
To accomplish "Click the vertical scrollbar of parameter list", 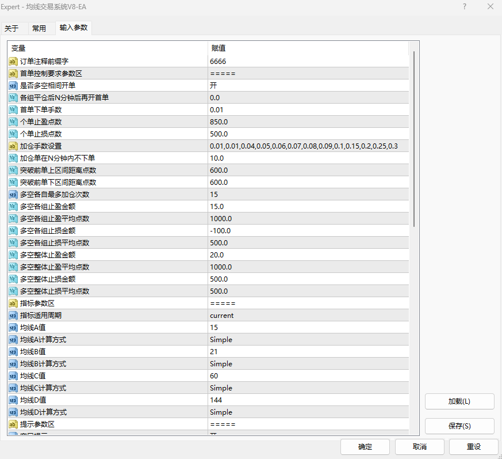I will tap(412, 138).
